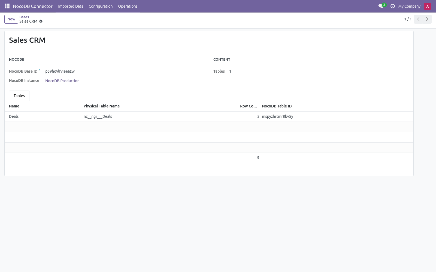Viewport: 436px width, 272px height.
Task: Go to the next record arrow
Action: point(427,19)
